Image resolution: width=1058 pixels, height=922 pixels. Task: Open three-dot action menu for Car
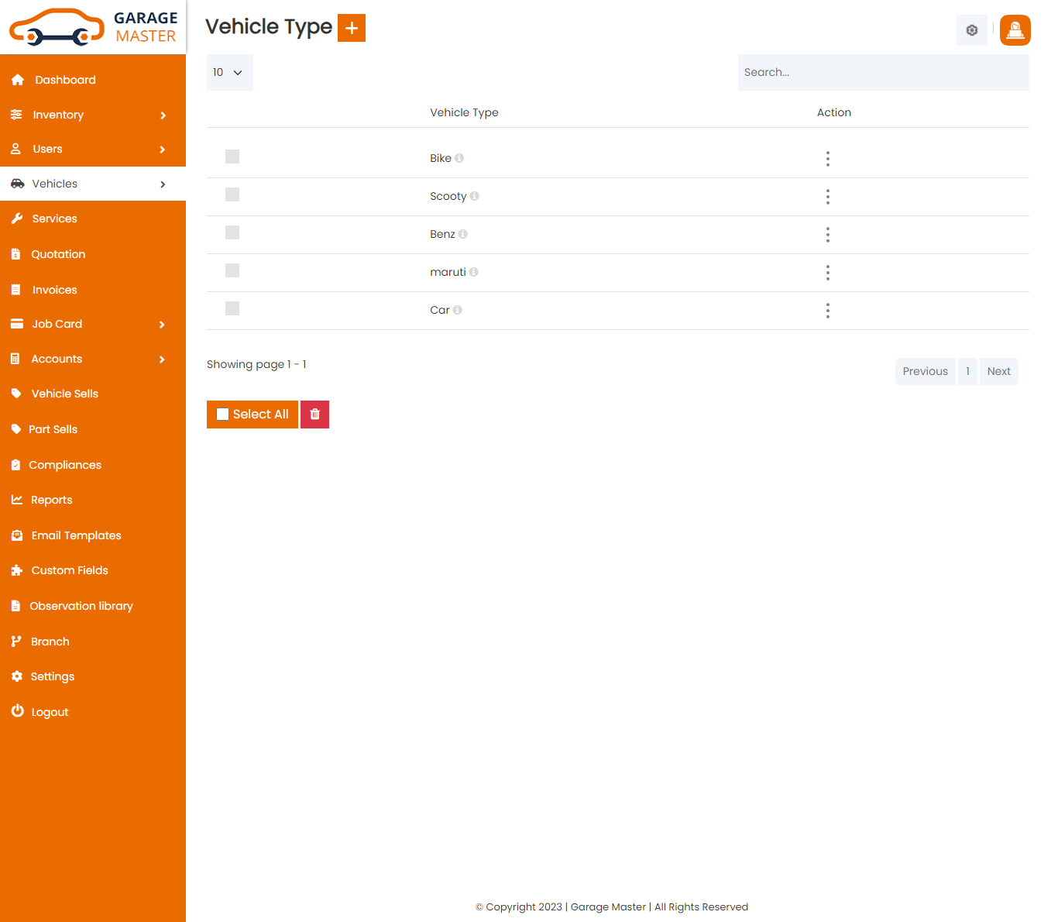click(827, 311)
